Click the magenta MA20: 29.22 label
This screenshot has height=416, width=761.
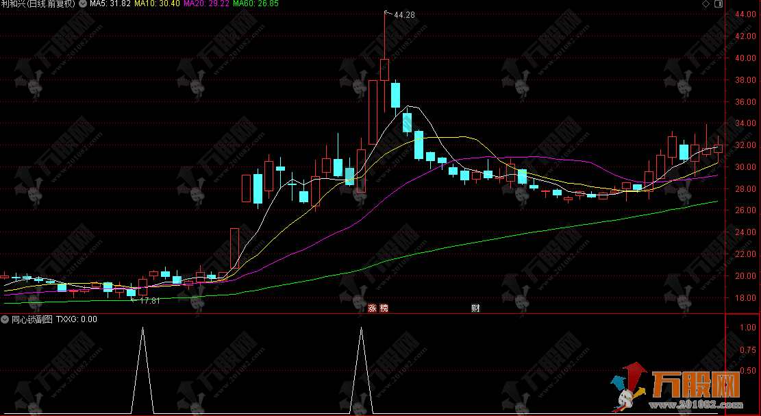pyautogui.click(x=206, y=3)
